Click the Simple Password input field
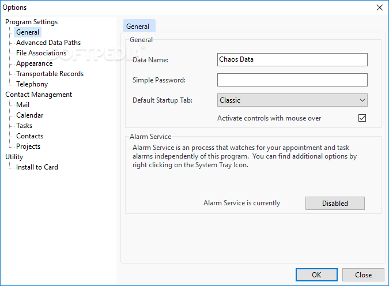Screen dimensions: 389x286 [292, 80]
